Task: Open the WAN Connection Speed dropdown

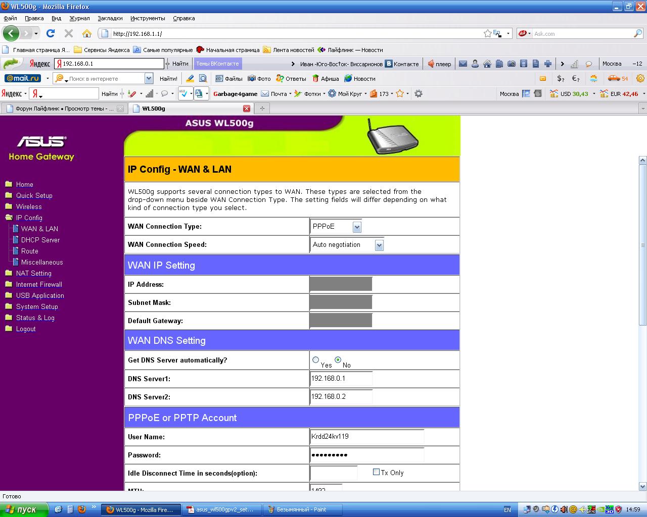Action: [379, 245]
